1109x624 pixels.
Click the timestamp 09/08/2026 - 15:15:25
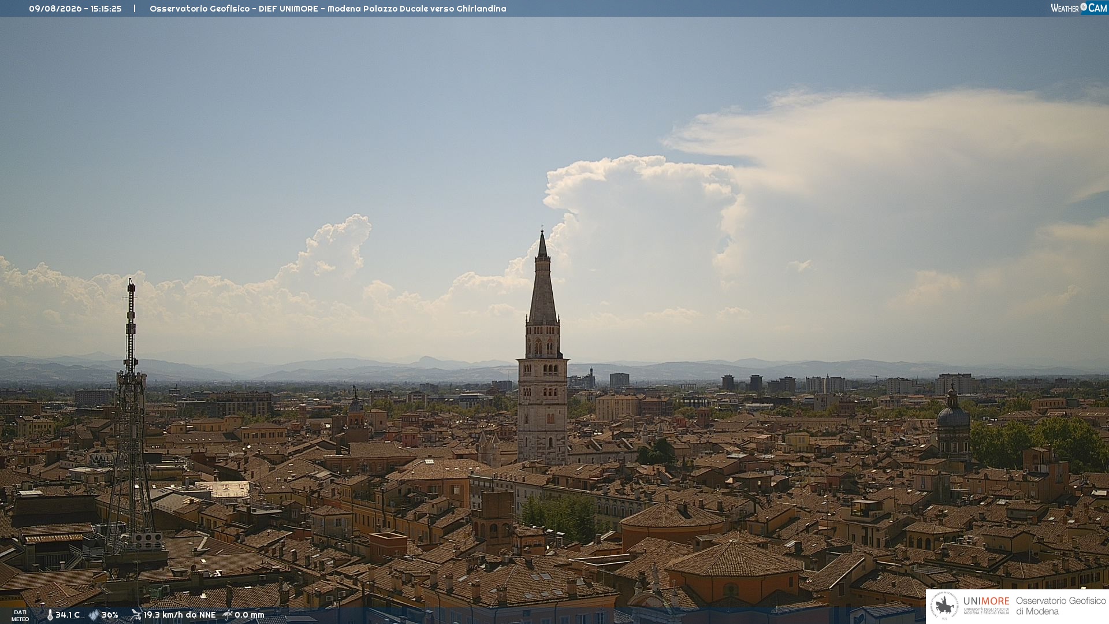(x=75, y=9)
